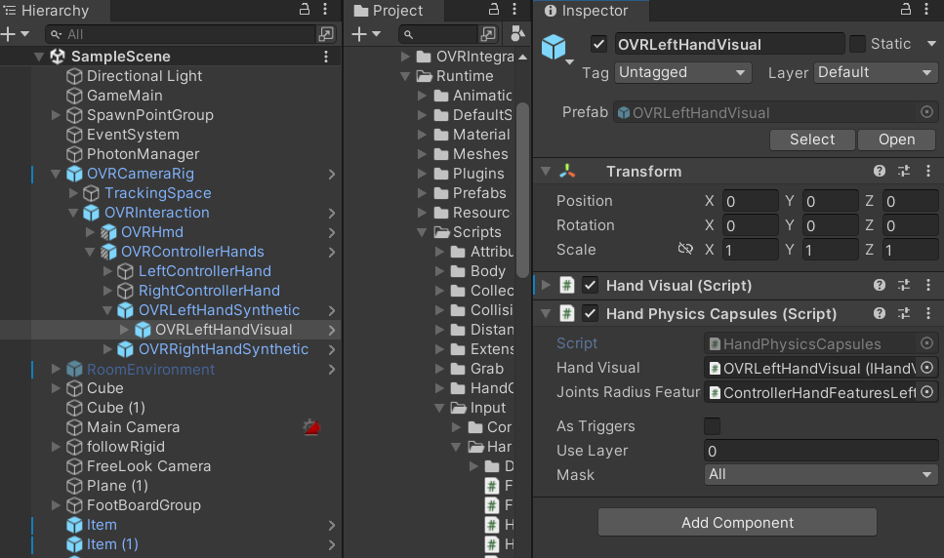
Task: Click the Hierarchy search-by-type icon
Action: (326, 34)
